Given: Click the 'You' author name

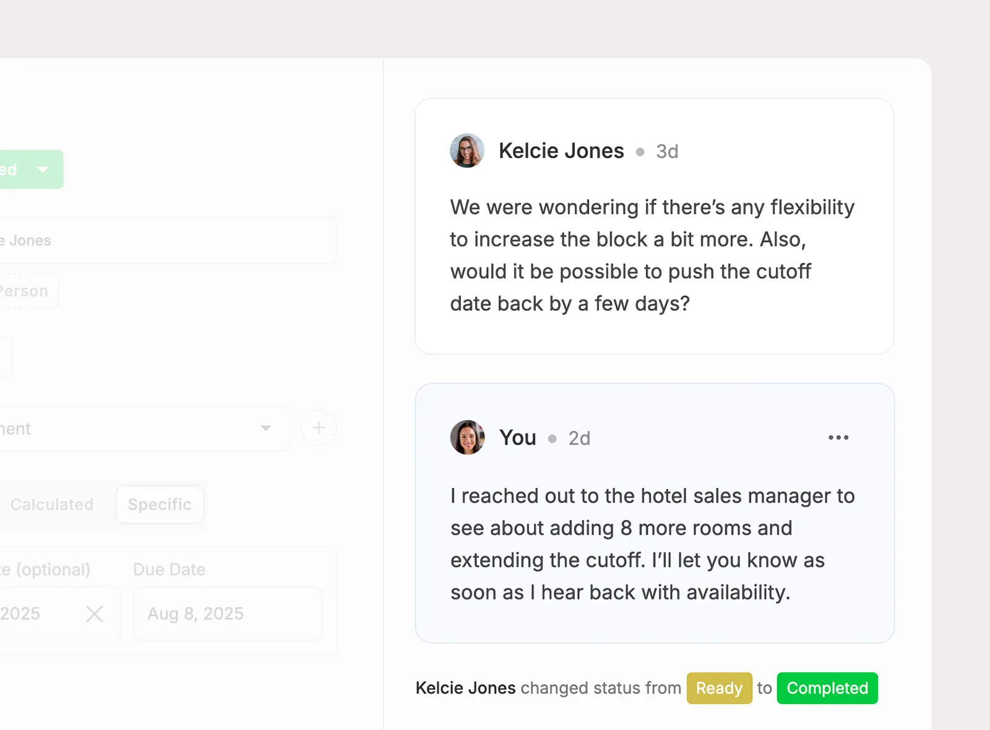Looking at the screenshot, I should (x=518, y=438).
